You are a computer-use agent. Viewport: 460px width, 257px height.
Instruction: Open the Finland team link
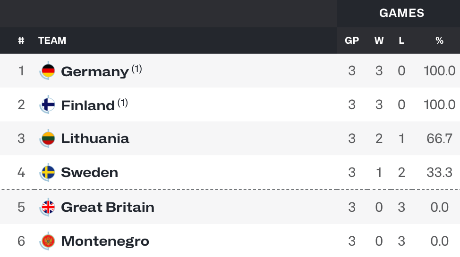point(88,105)
